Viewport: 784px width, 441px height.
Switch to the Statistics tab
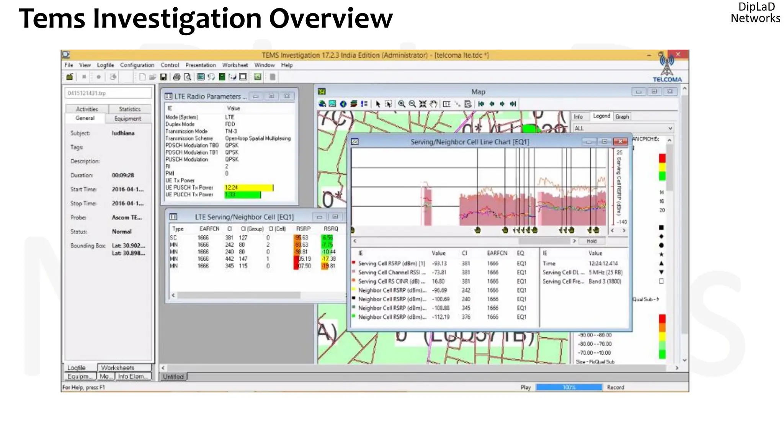point(130,109)
